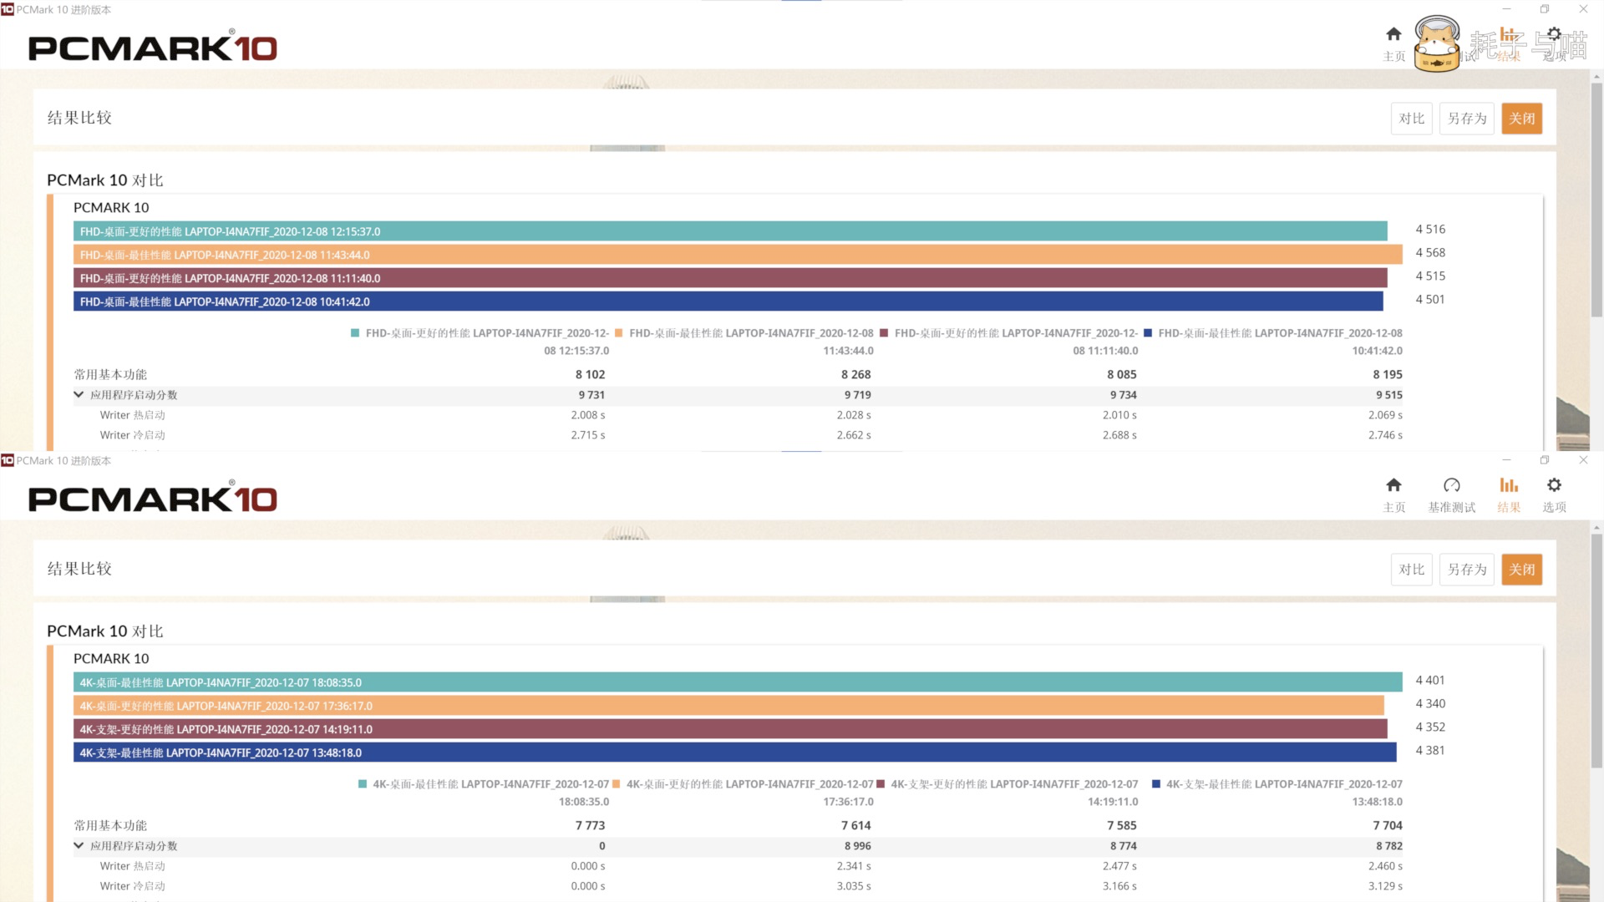Viewport: 1604px width, 902px height.
Task: Click value 7 773 in lower table
Action: 590,826
